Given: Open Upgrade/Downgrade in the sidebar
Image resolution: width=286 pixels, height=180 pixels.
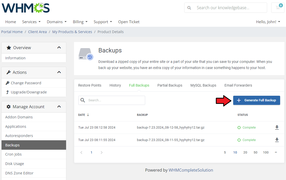Looking at the screenshot, I should tap(34, 92).
